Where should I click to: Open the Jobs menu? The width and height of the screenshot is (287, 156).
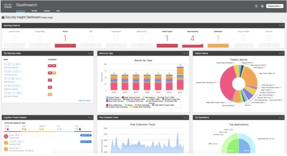click(x=58, y=11)
